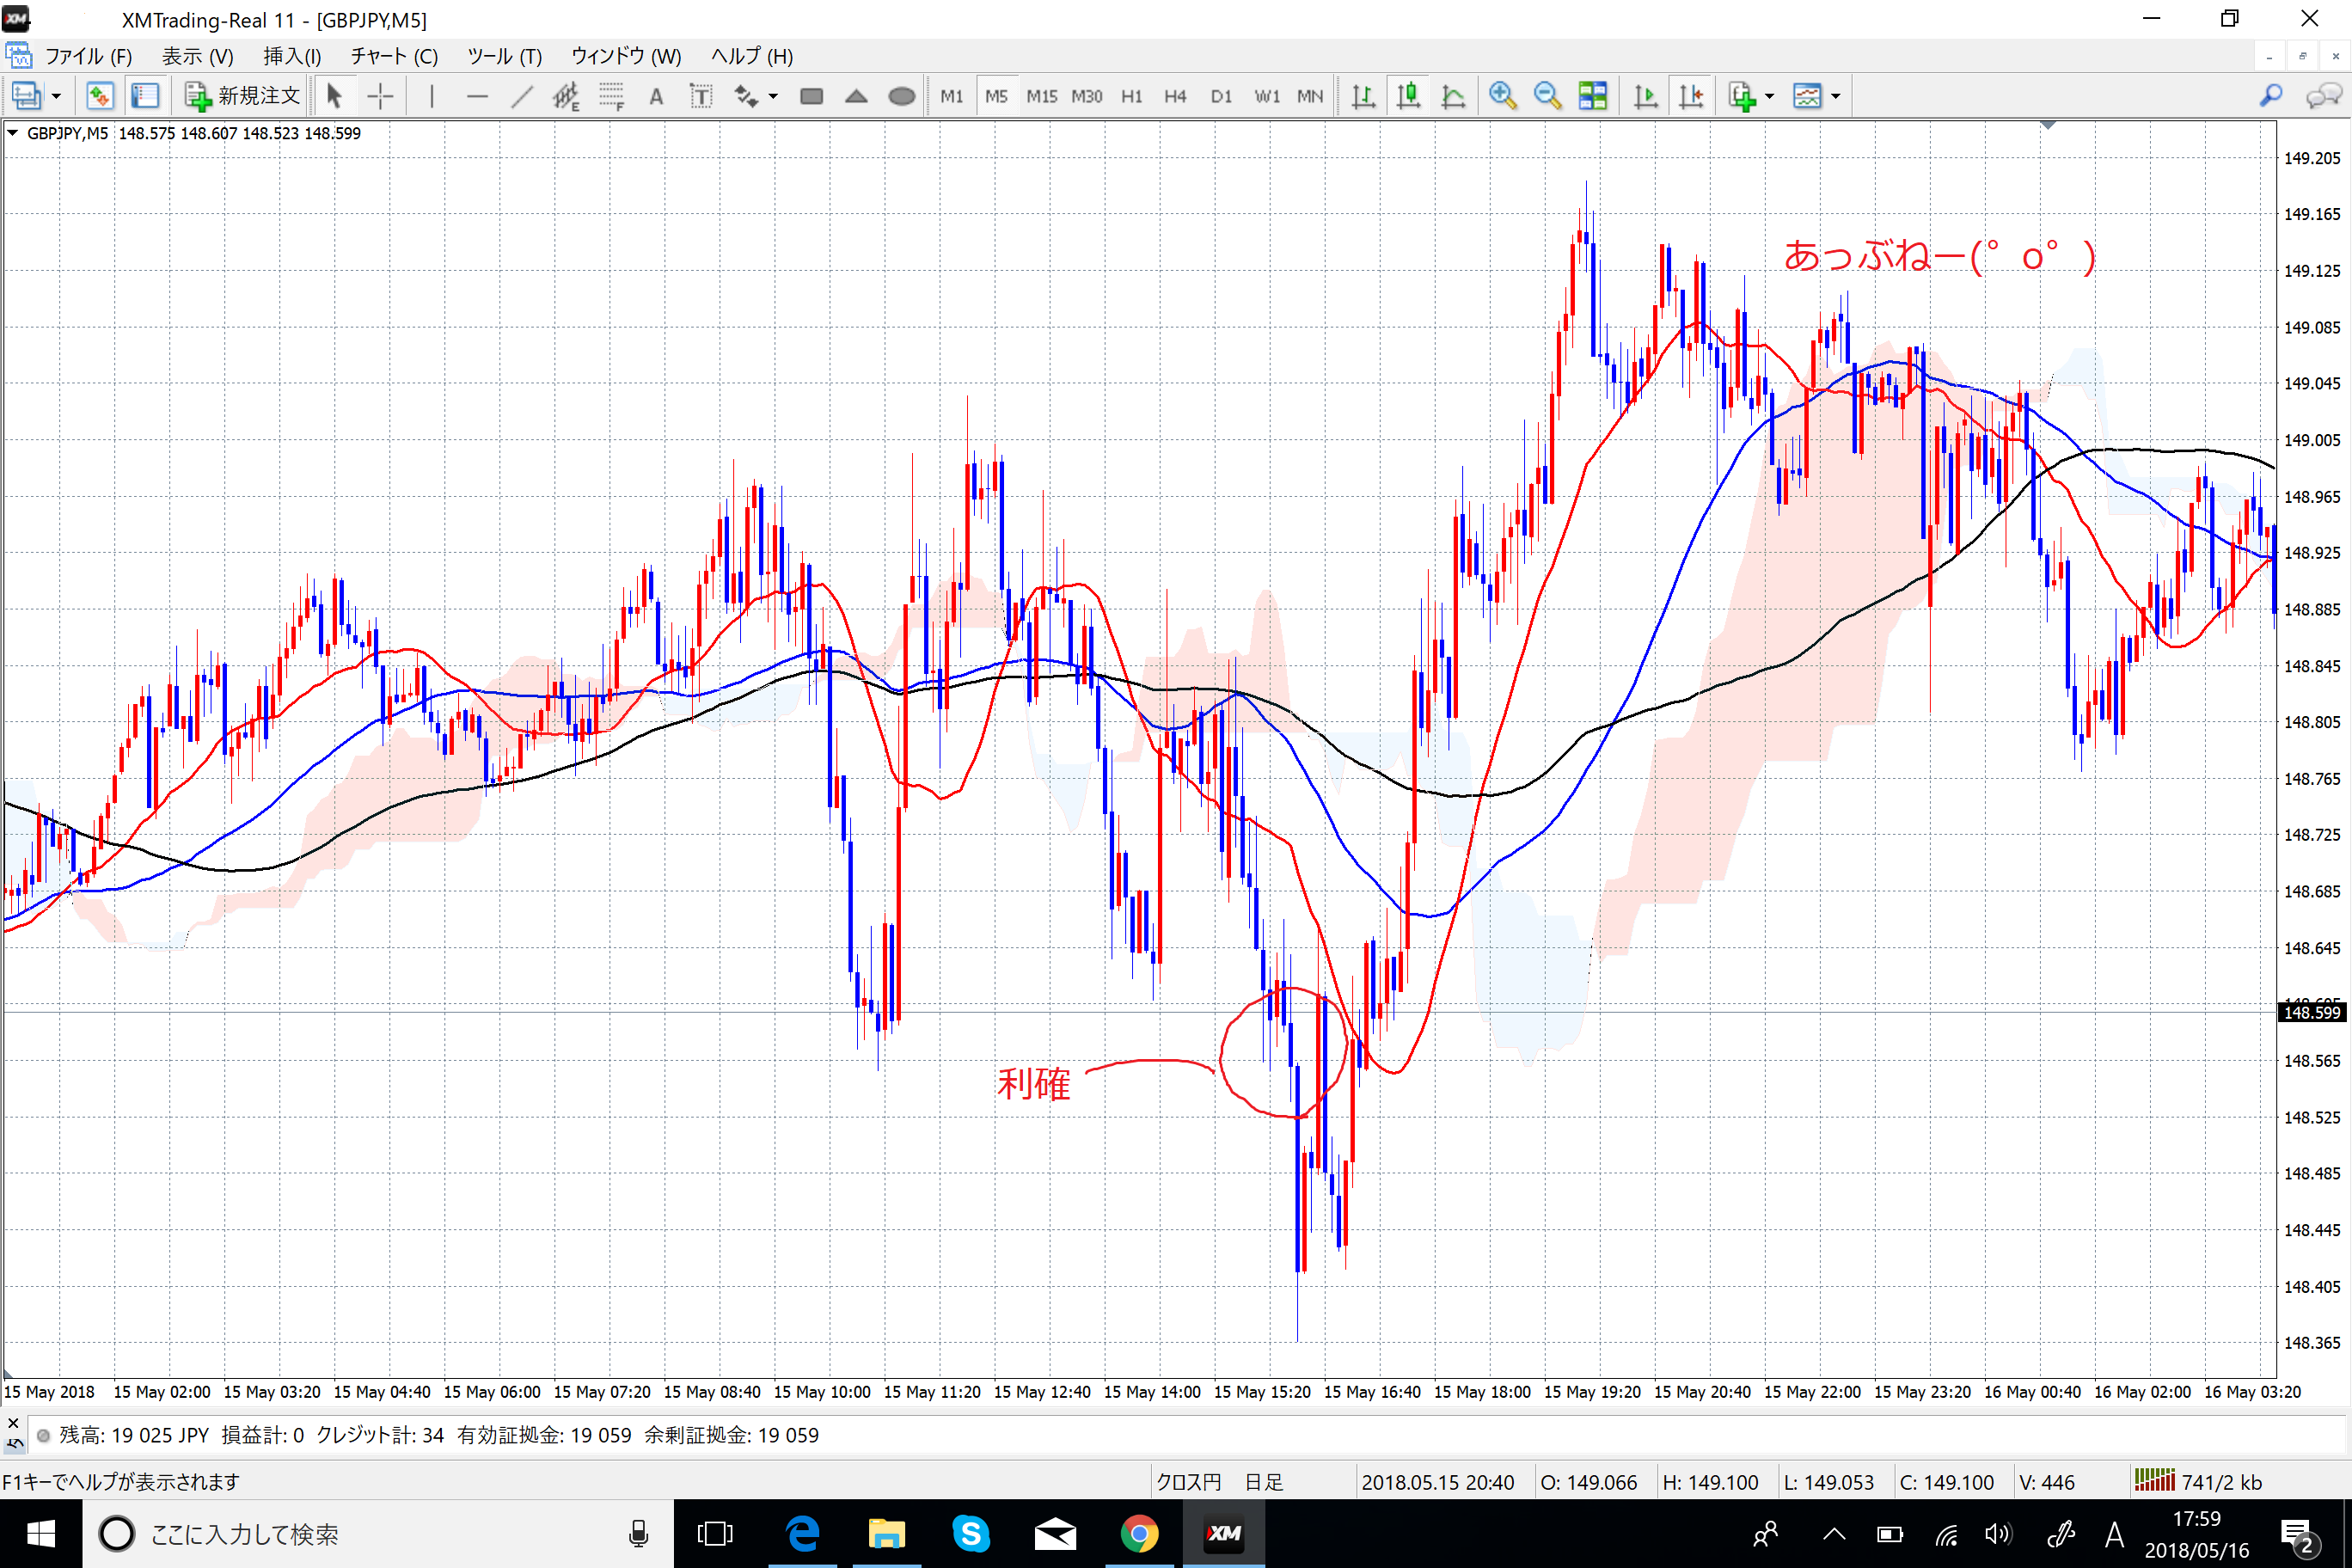The height and width of the screenshot is (1568, 2352).
Task: Toggle the chart shift option
Action: click(1691, 96)
